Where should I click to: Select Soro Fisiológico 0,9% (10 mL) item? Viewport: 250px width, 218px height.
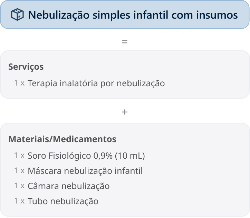[x=86, y=156]
